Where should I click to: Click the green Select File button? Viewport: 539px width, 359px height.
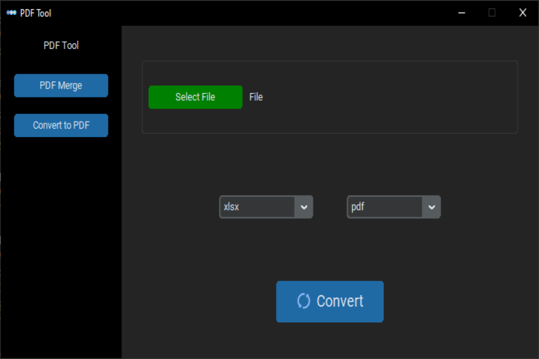195,97
